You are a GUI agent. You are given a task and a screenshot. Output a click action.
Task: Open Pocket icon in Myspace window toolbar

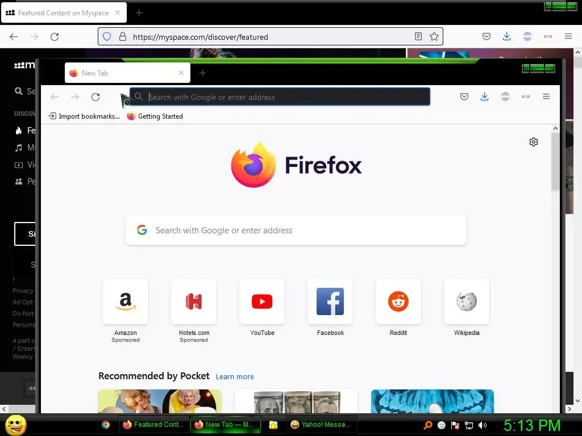[x=487, y=36]
